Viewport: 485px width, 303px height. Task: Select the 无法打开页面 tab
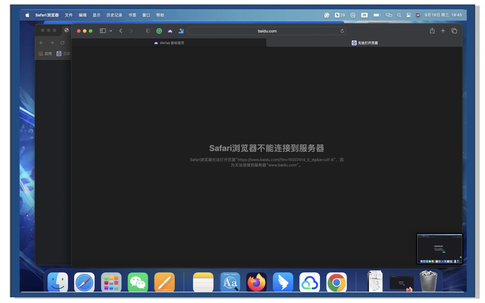(365, 43)
